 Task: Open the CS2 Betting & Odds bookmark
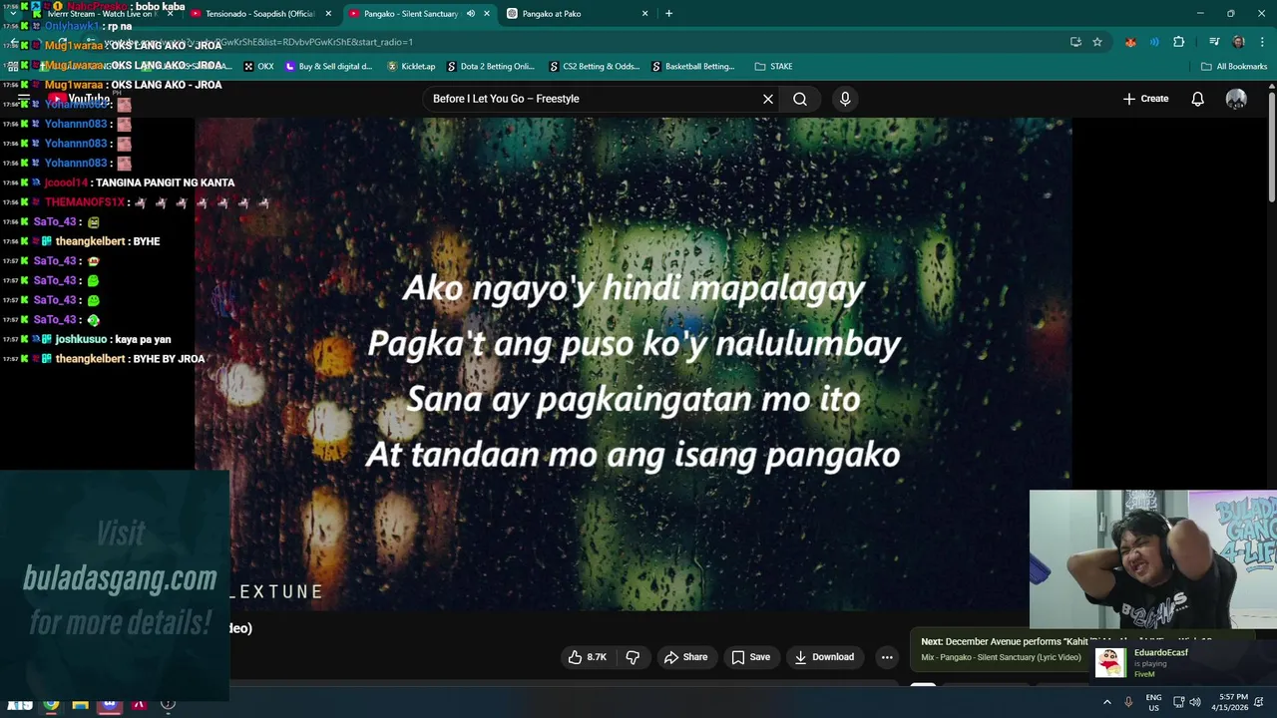pos(595,67)
